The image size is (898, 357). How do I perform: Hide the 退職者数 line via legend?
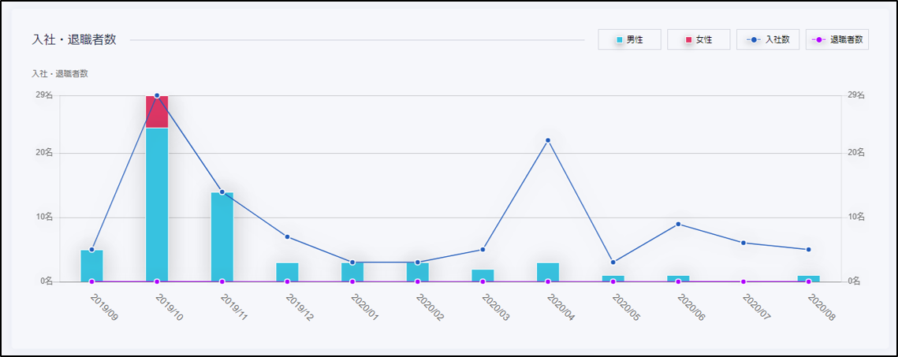837,39
